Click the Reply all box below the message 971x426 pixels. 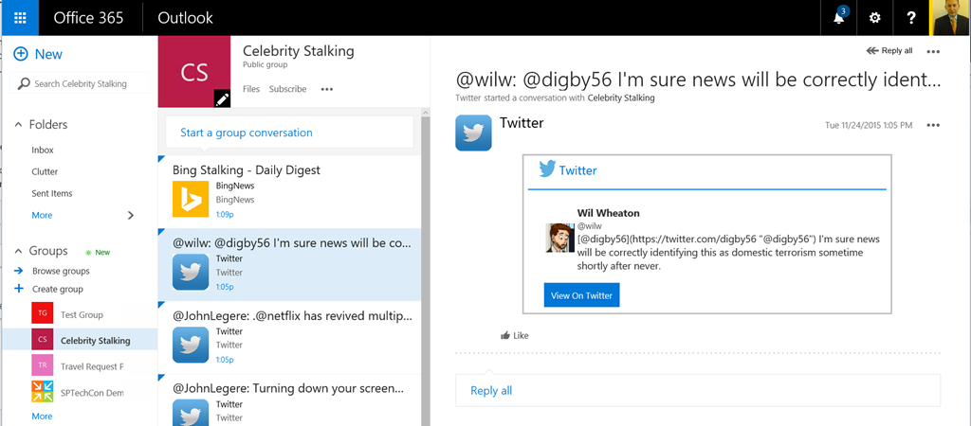tap(698, 390)
